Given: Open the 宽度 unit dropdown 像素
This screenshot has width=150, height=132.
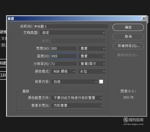Looking at the screenshot, I should [x=92, y=49].
